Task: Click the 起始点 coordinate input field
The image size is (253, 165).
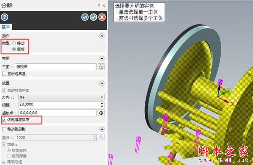Action: [x=58, y=113]
